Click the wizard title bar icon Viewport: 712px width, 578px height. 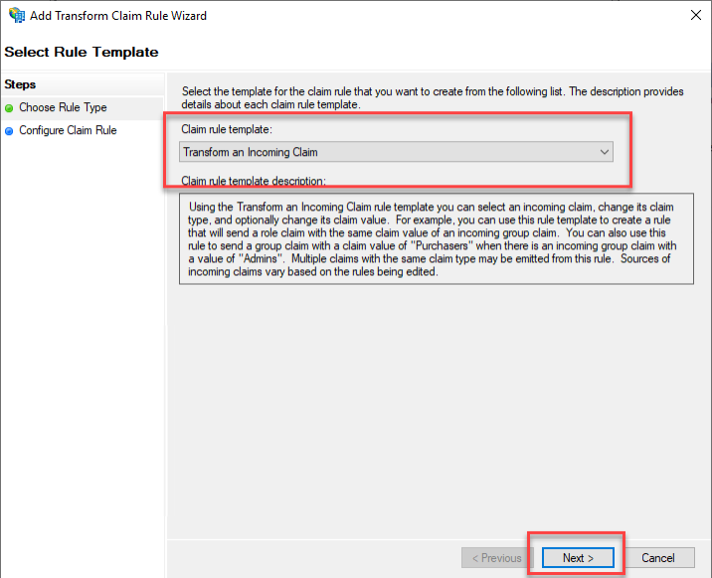[16, 15]
